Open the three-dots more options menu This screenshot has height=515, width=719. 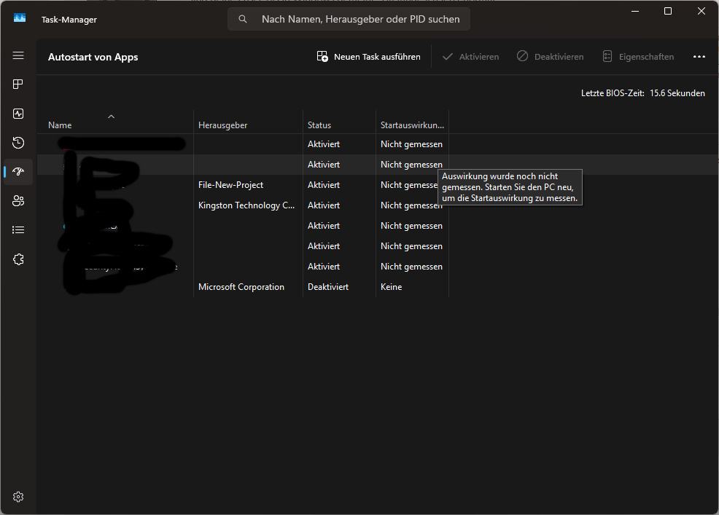(x=699, y=57)
